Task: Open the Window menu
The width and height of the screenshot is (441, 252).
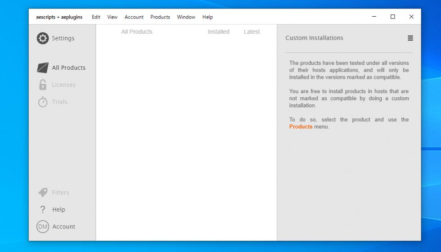Action: (186, 17)
